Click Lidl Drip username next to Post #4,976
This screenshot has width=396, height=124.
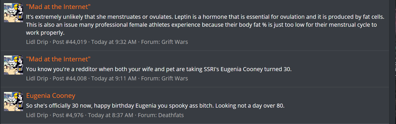point(37,115)
